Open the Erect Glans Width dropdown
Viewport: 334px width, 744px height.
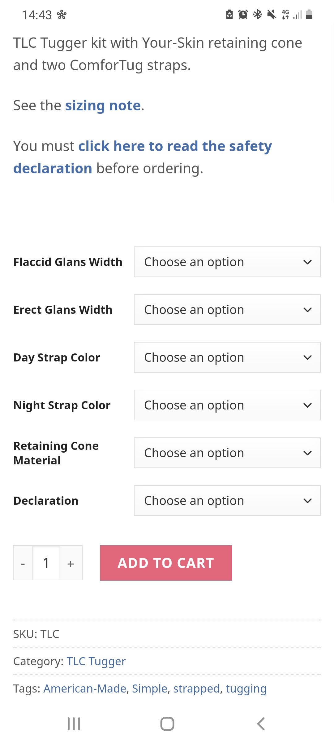click(x=227, y=310)
